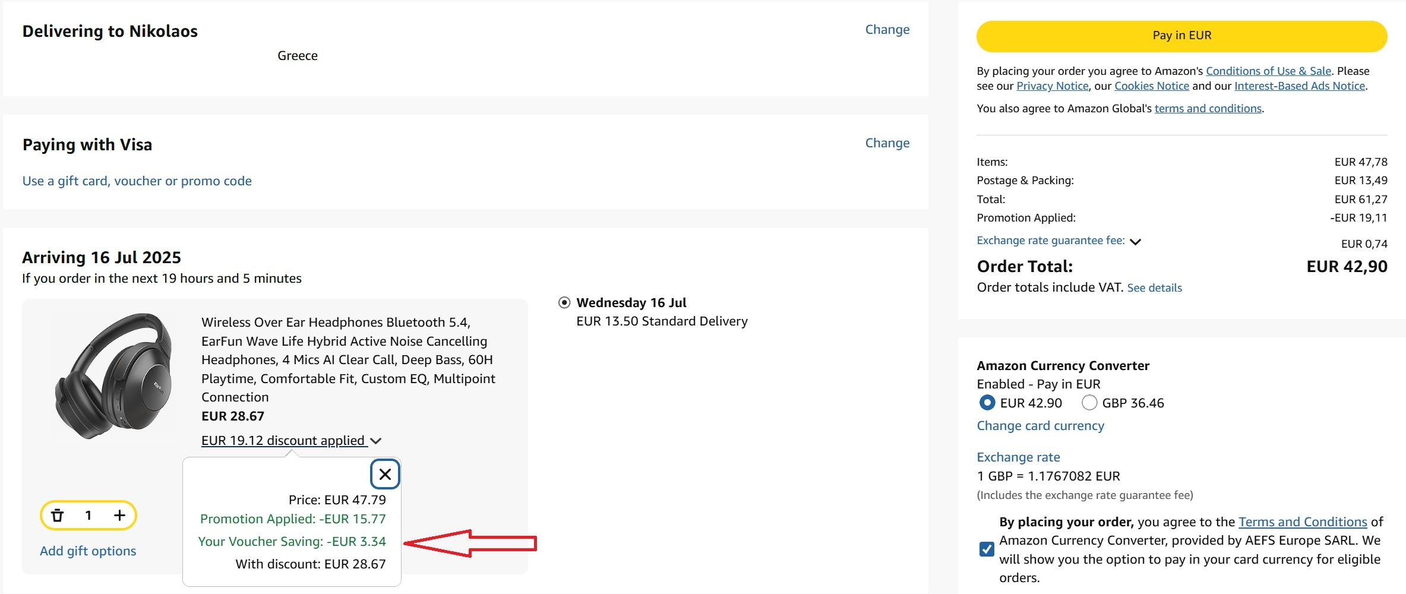Image resolution: width=1406 pixels, height=594 pixels.
Task: Click 1 GBP = 1.1767082 EUR rate
Action: coord(1048,476)
